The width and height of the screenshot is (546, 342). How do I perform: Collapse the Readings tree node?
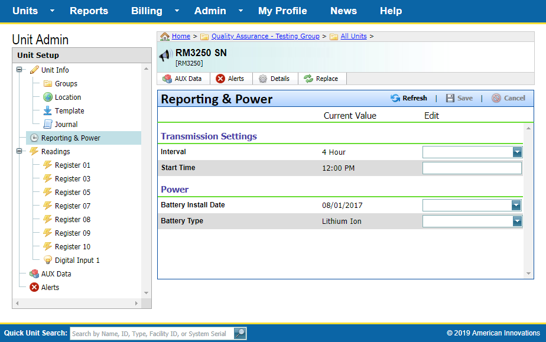point(19,151)
